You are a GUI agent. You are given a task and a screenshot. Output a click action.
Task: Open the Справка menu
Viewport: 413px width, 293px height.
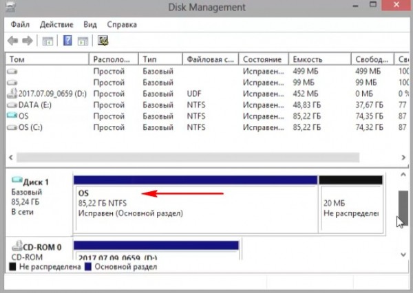click(122, 25)
